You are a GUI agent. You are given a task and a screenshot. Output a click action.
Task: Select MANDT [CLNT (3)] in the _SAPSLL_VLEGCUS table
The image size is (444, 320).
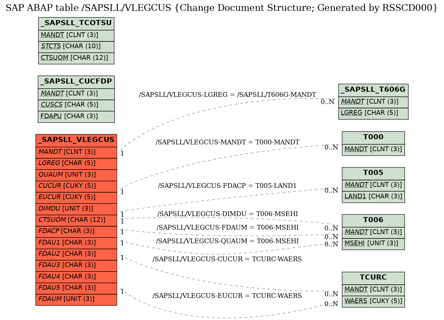76,152
